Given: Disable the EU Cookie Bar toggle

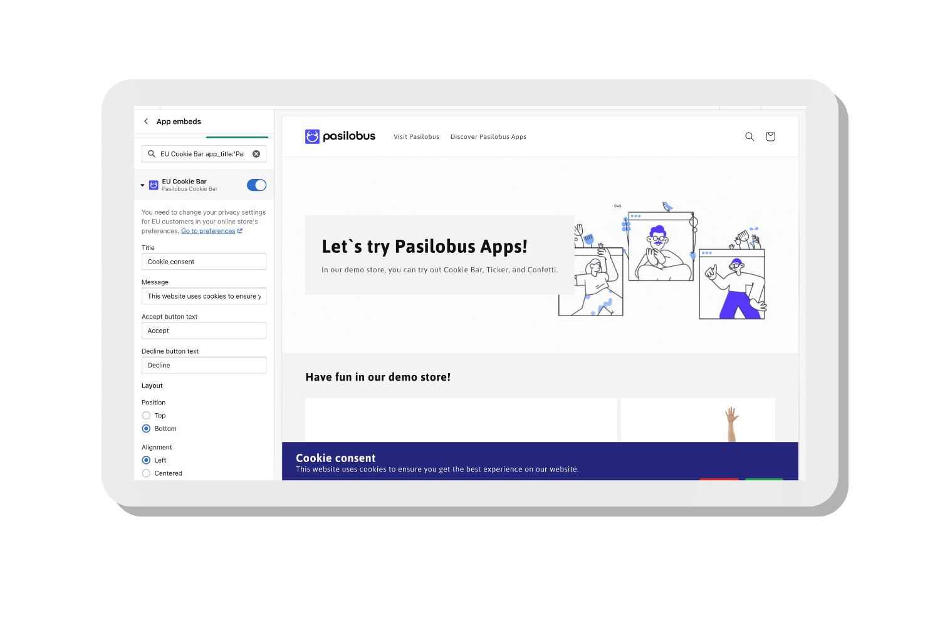Looking at the screenshot, I should (256, 185).
